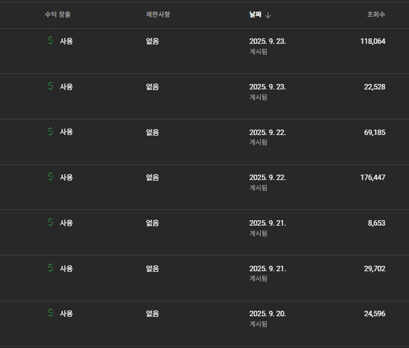409x348 pixels.
Task: Click the 없음 restriction for the 22,528-view video
Action: (x=152, y=87)
